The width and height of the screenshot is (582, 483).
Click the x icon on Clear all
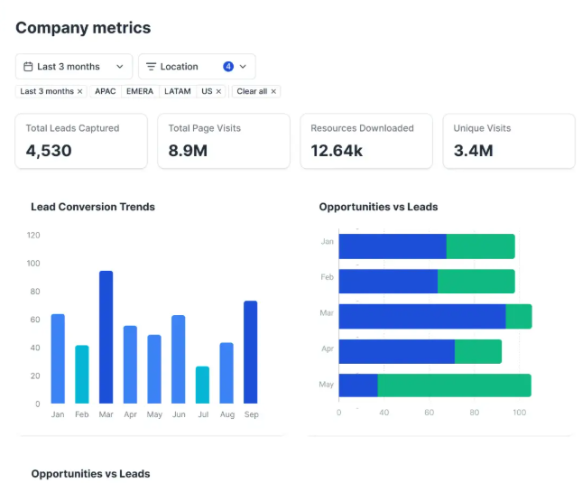(273, 91)
